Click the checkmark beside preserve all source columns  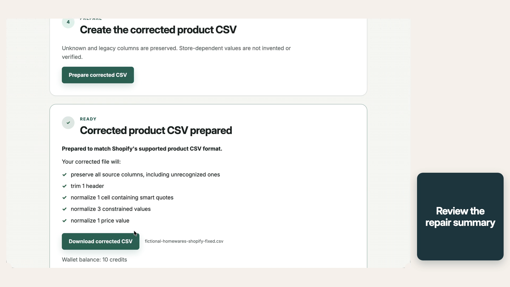(64, 175)
